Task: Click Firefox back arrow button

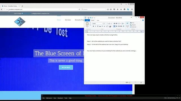Action: 1,9
